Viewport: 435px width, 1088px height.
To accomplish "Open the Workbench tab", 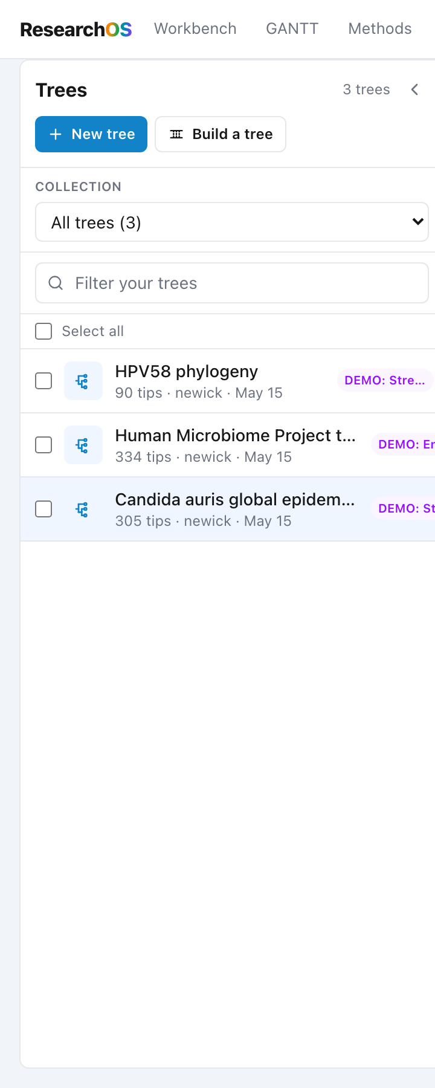I will (195, 29).
